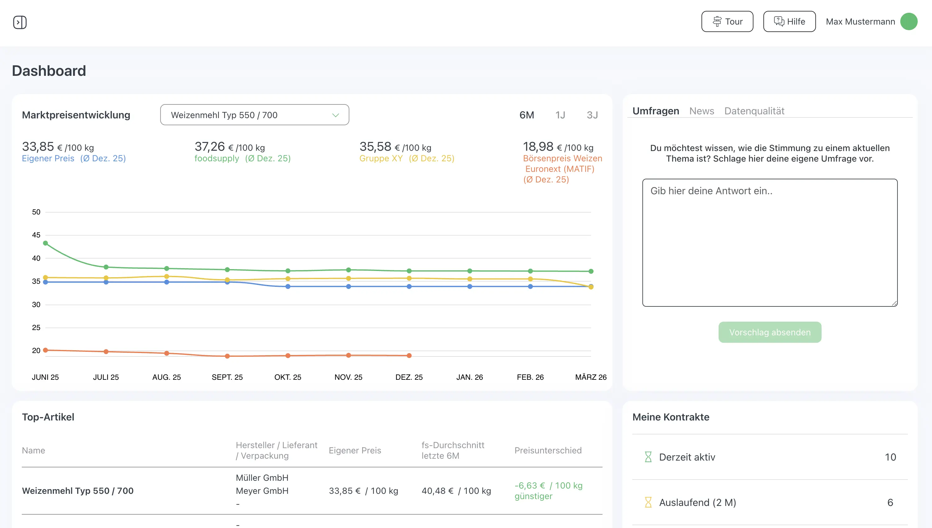Click the Auslaufend yellow hourglass icon
932x528 pixels.
648,502
